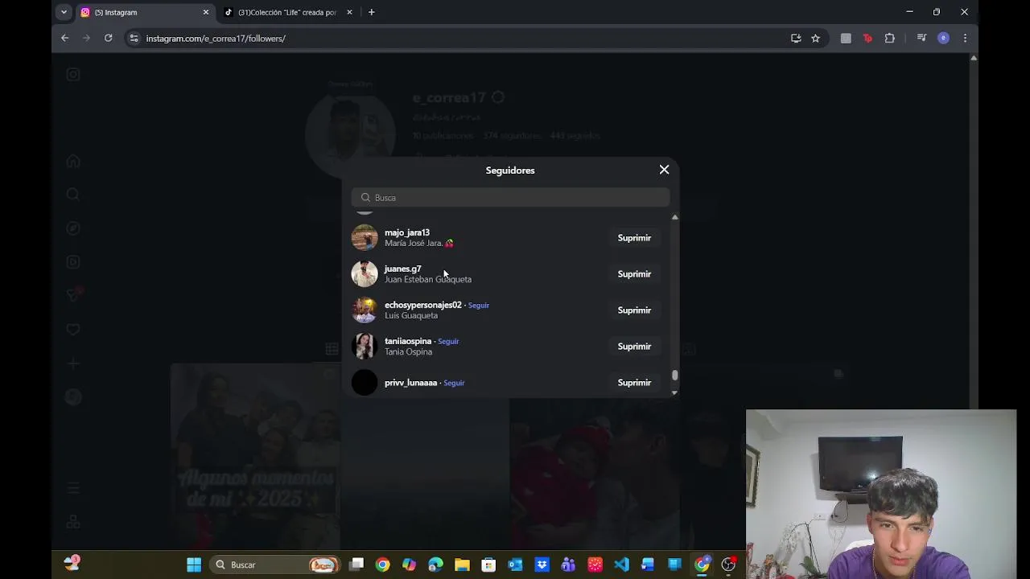Open Microsoft Teams from the taskbar
Screen dimensions: 1030x579
(x=568, y=565)
